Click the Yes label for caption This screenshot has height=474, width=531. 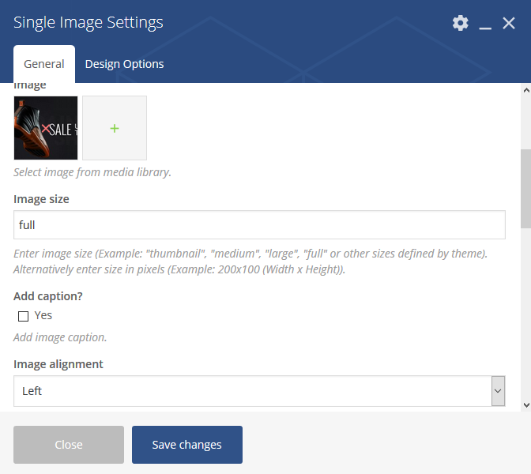point(43,315)
